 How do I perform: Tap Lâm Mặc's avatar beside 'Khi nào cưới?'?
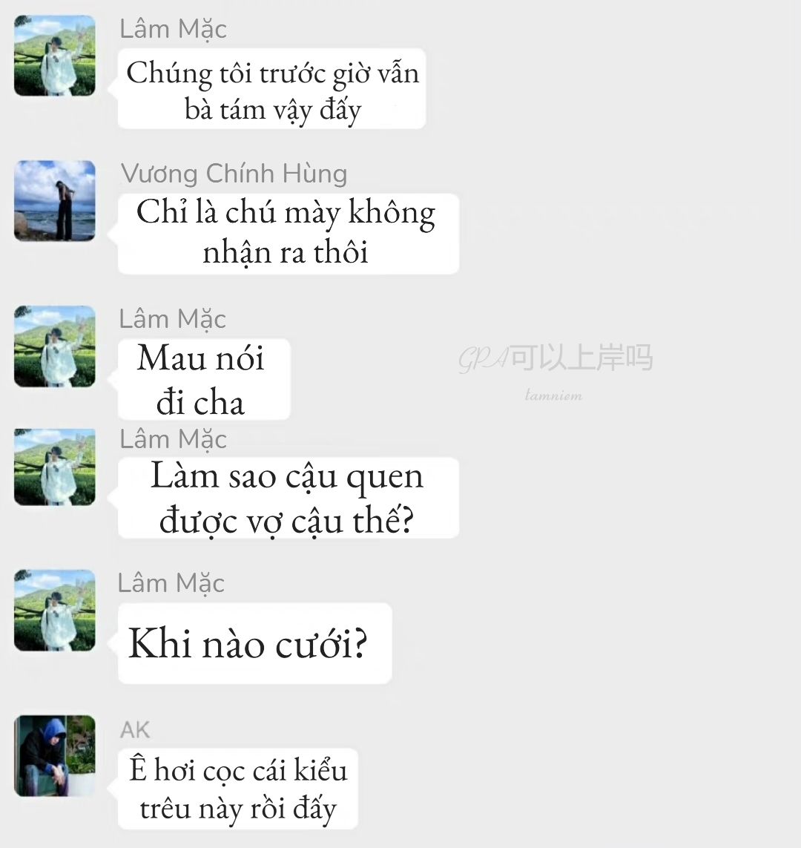pyautogui.click(x=55, y=610)
